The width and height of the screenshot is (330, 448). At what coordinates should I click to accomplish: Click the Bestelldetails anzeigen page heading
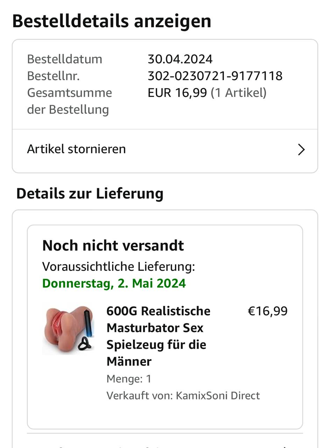112,21
